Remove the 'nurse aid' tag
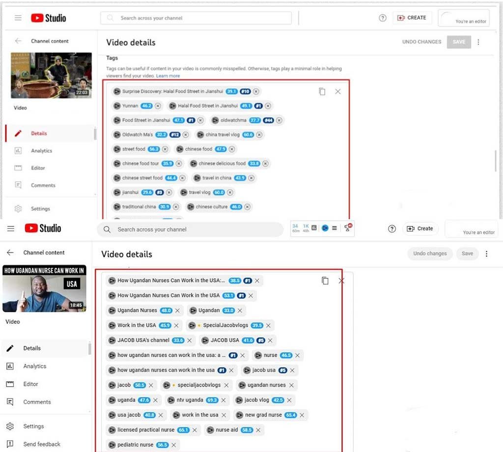Viewport: 503px width, 452px height. point(258,430)
